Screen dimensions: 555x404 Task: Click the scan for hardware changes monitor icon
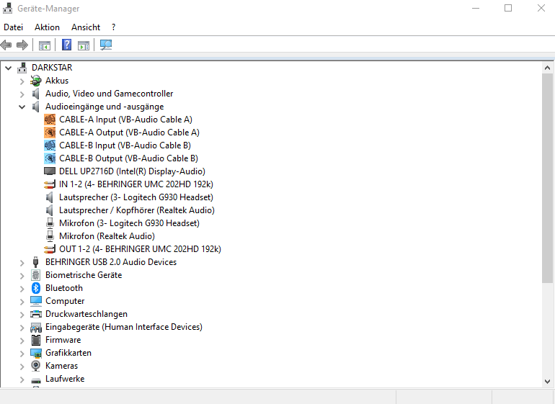click(106, 45)
